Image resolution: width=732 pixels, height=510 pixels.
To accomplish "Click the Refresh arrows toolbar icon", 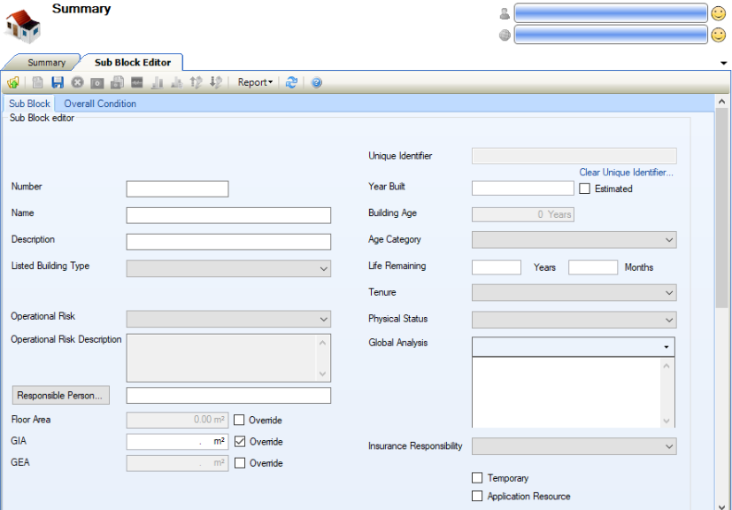I will click(x=291, y=82).
